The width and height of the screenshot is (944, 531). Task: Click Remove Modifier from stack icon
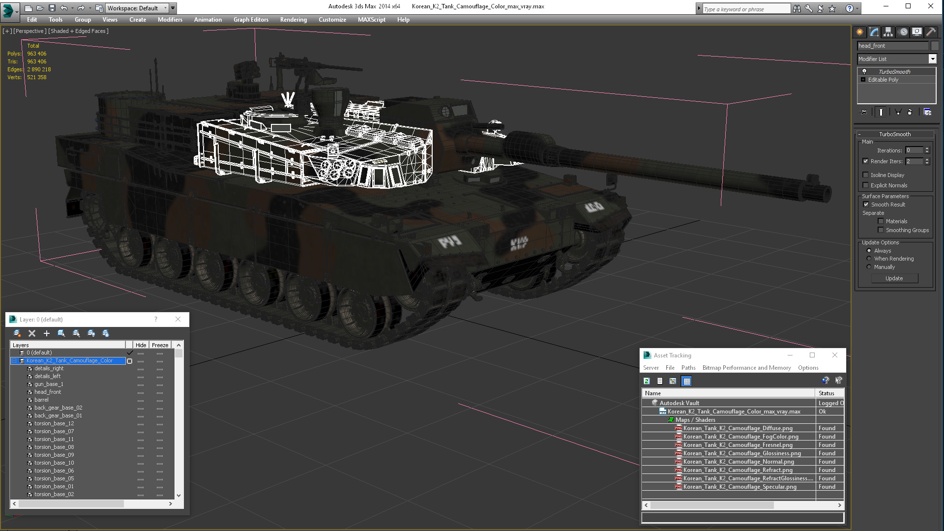(910, 112)
